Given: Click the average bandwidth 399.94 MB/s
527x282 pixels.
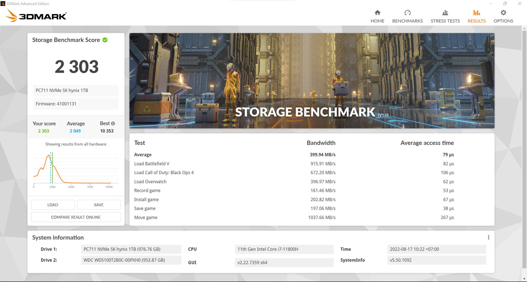Looking at the screenshot, I should click(322, 155).
